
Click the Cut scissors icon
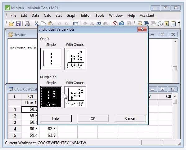click(x=36, y=24)
